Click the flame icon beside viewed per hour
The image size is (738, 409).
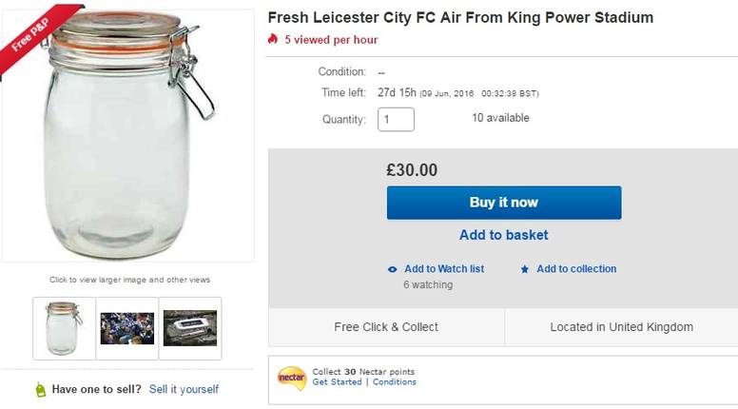pyautogui.click(x=273, y=40)
